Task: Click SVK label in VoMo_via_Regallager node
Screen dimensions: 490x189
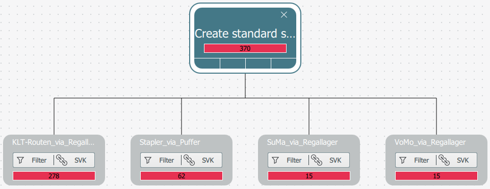Action: (463, 161)
